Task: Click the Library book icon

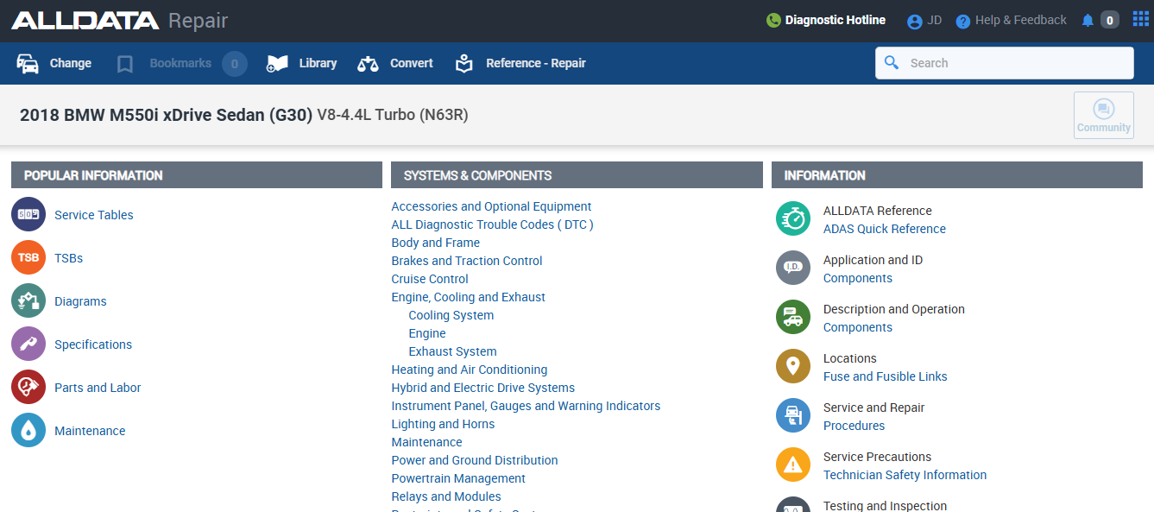Action: tap(277, 64)
